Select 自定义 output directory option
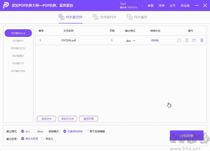210x151 pixels. (43, 139)
